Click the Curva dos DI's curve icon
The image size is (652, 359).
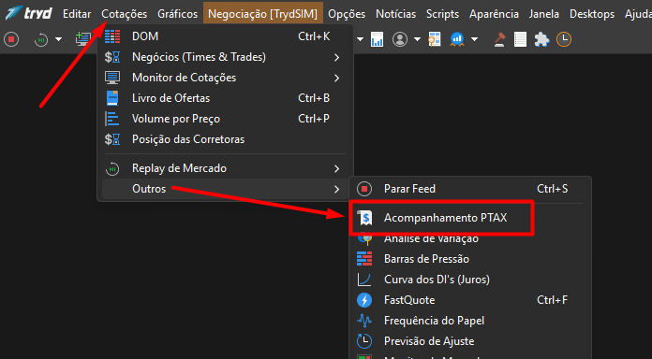tap(364, 280)
